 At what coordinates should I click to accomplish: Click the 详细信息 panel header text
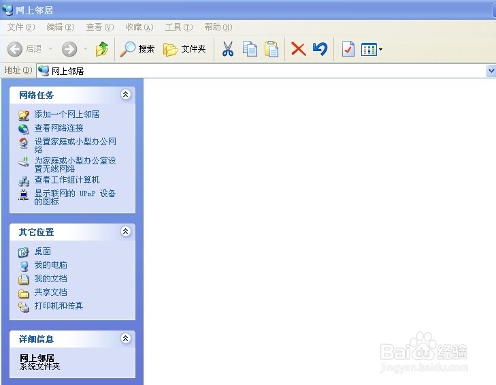click(x=36, y=339)
